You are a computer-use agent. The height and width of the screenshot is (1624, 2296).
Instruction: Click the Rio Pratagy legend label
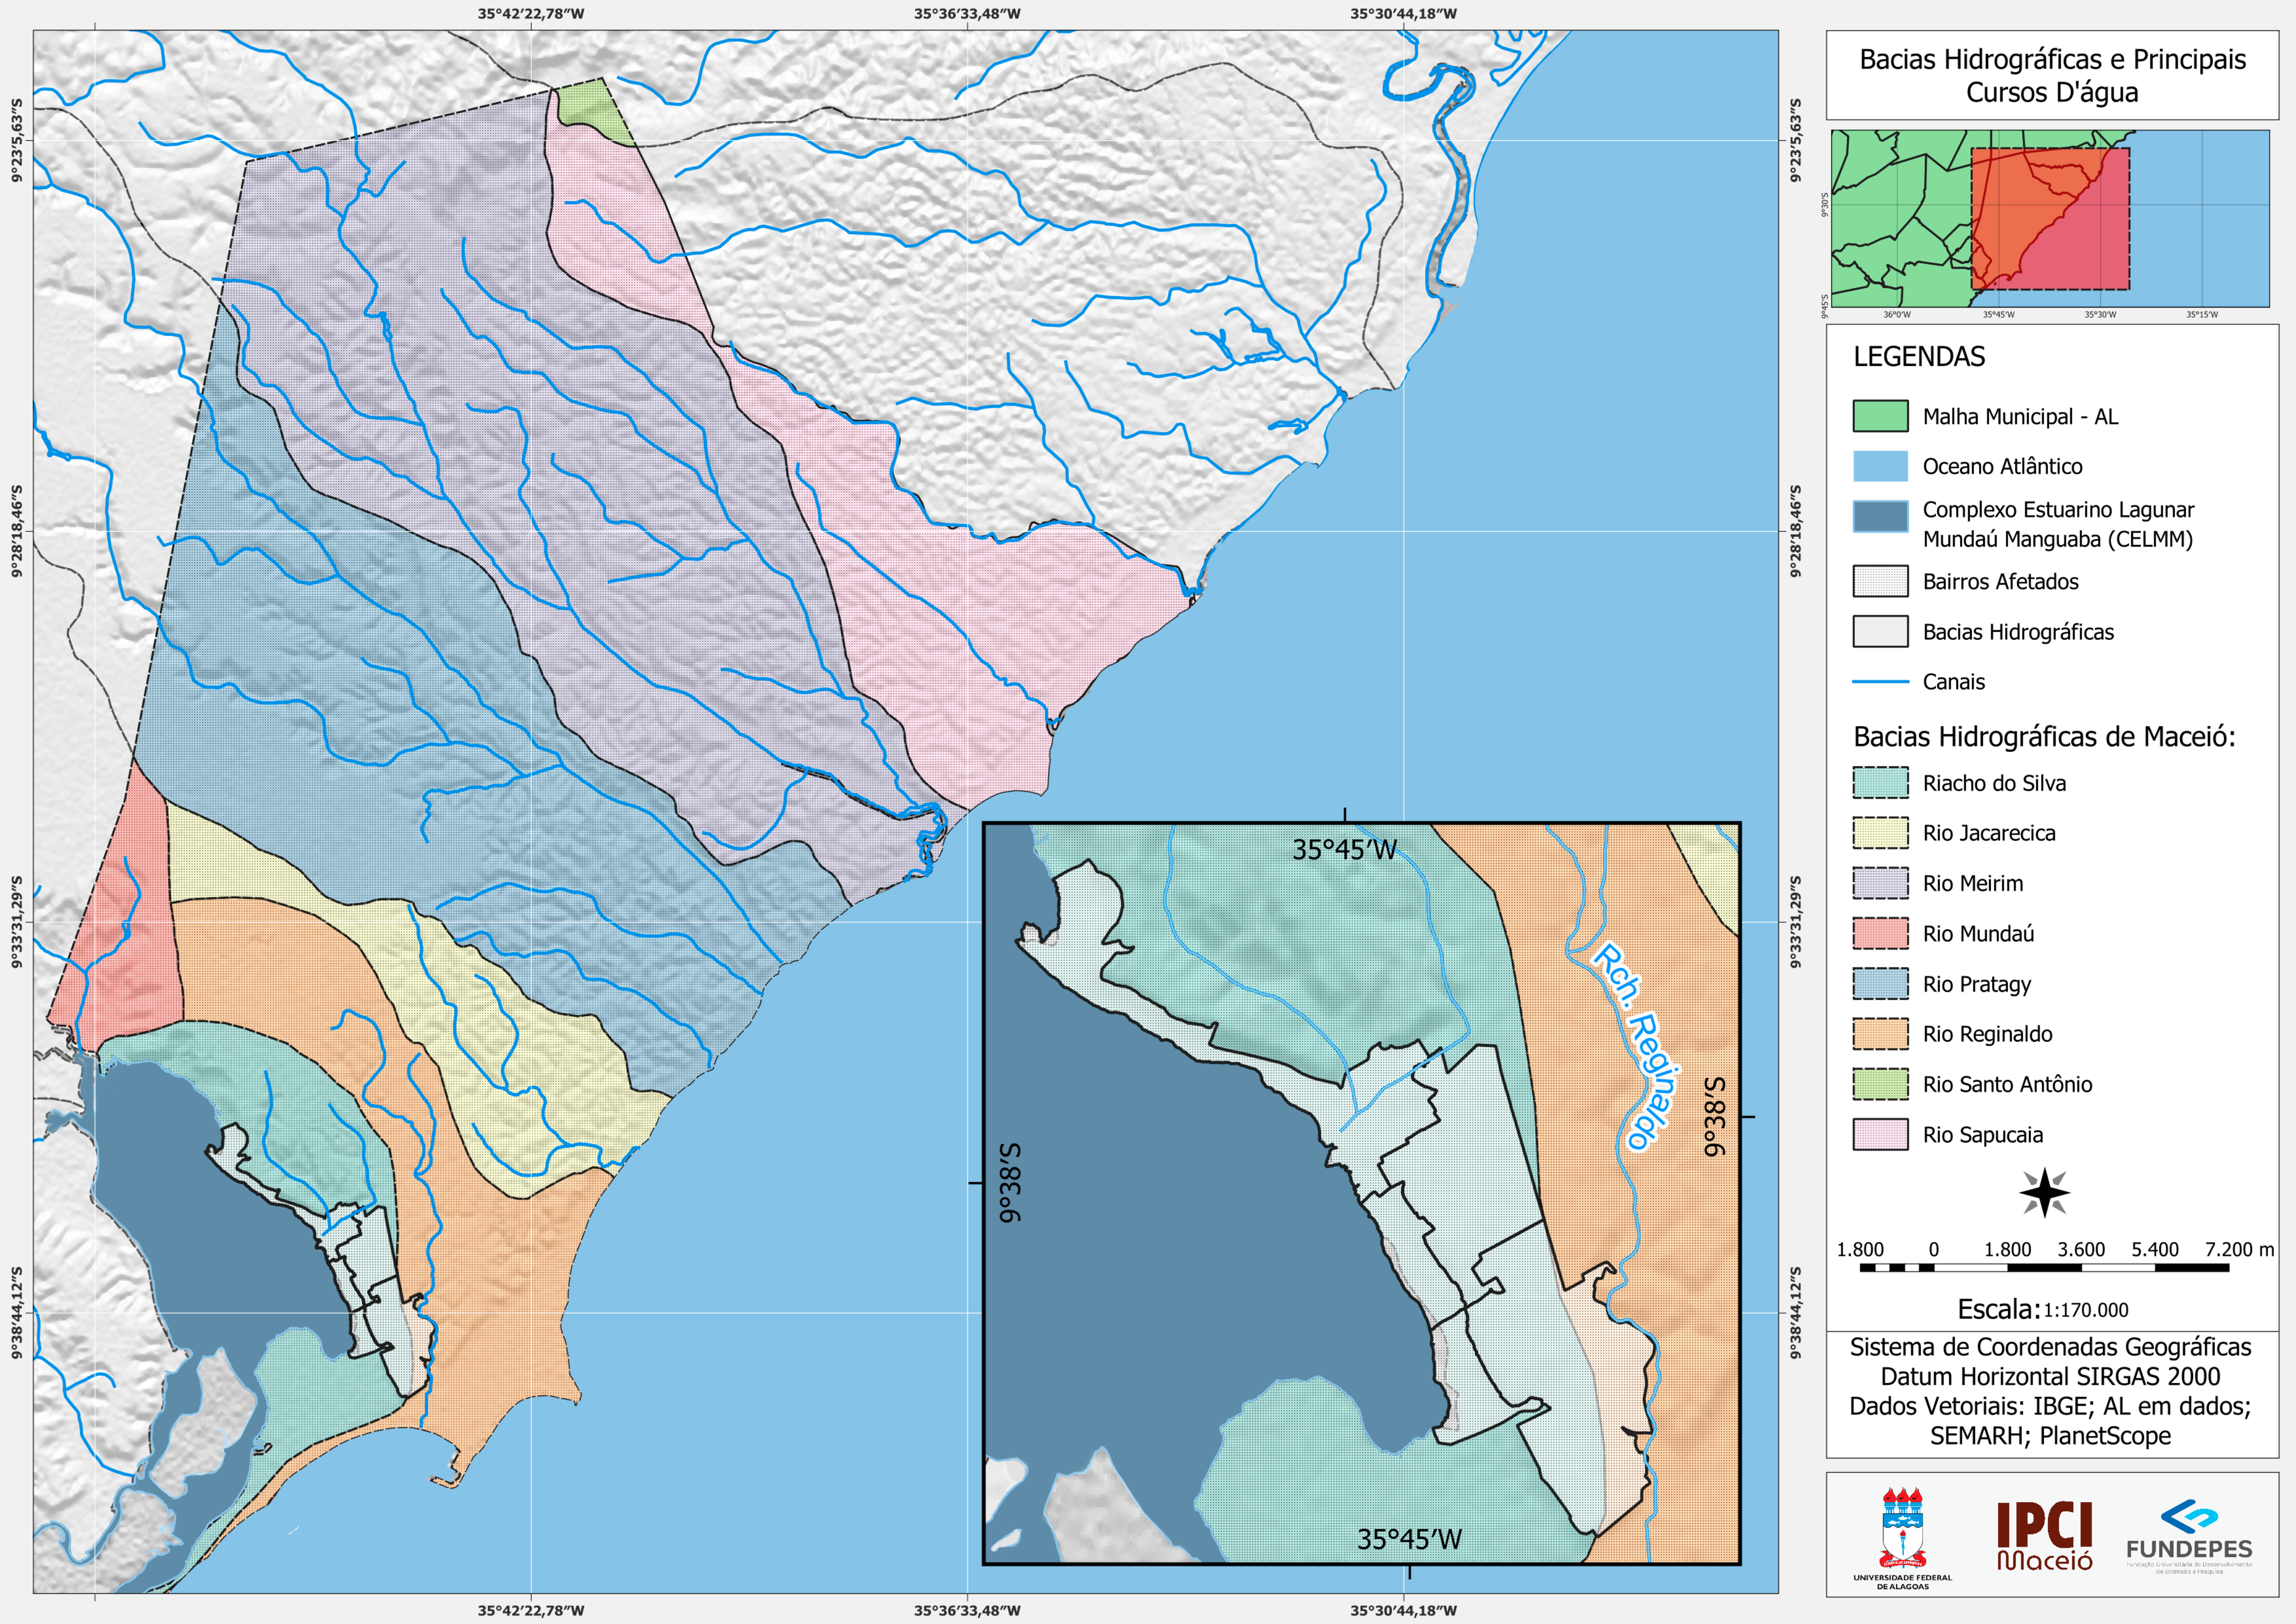click(x=1977, y=984)
